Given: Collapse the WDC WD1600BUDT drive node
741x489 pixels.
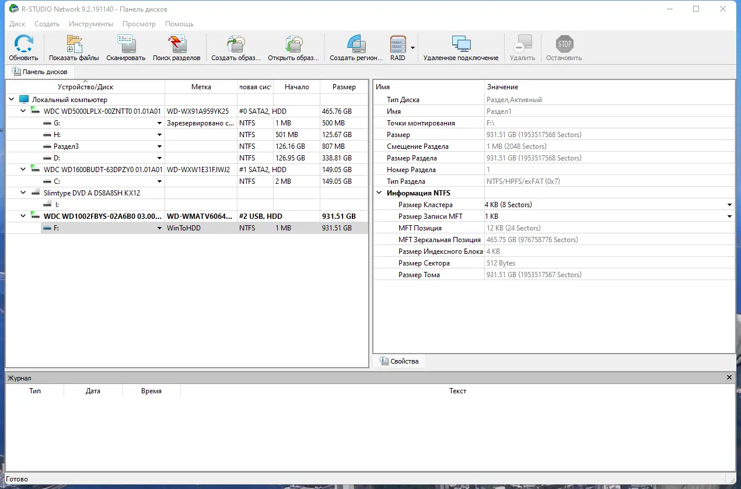Looking at the screenshot, I should pos(23,170).
